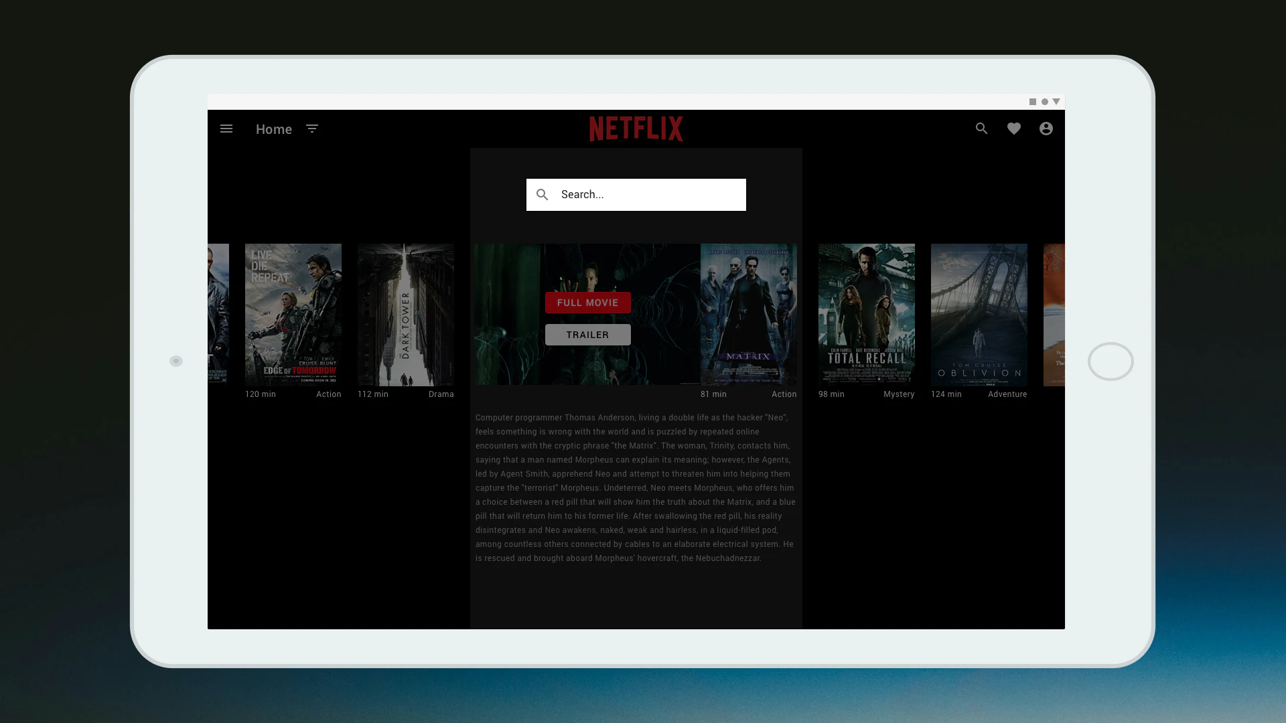Tap the triangle status bar icon

click(1056, 102)
